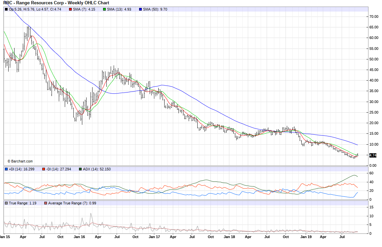Click the 'Jan 19' date axis label
The image size is (382, 247).
[x=306, y=237]
